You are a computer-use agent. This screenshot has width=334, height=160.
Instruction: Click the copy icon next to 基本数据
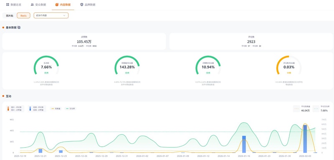[19, 27]
